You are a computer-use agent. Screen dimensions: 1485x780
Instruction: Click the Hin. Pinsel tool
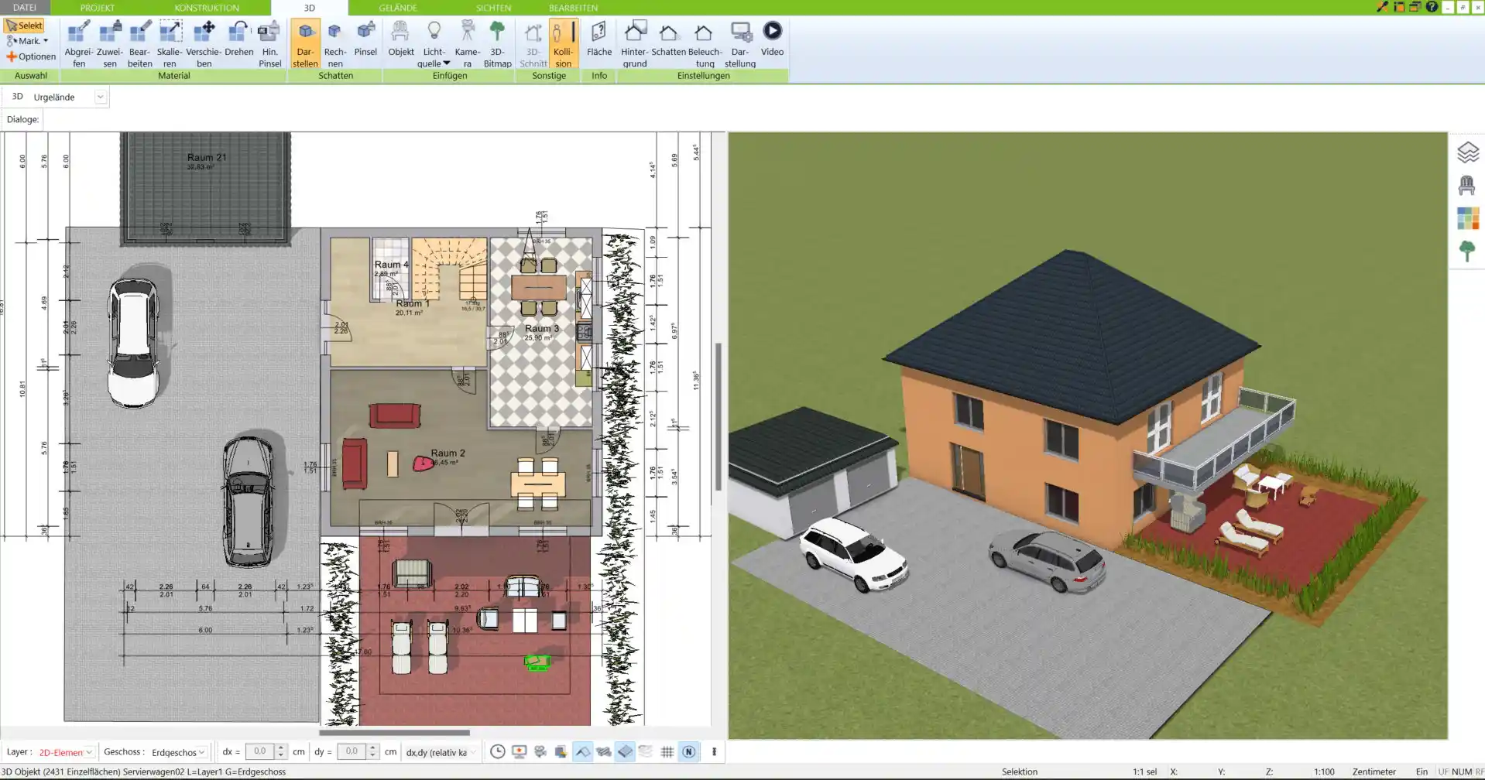coord(269,44)
